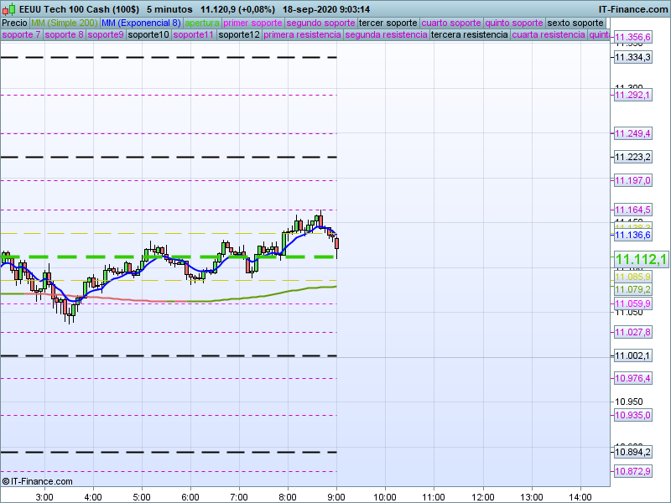Select the cuarta resistencia label
Viewport: 671px width, 503px height.
click(x=549, y=35)
